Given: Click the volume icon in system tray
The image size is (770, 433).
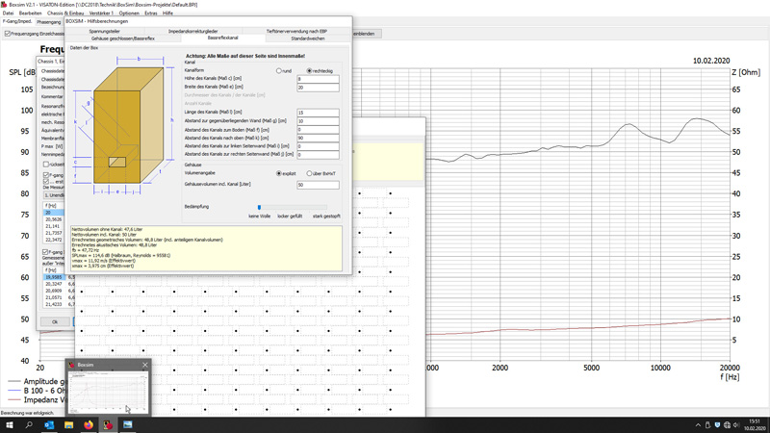Looking at the screenshot, I should 736,424.
